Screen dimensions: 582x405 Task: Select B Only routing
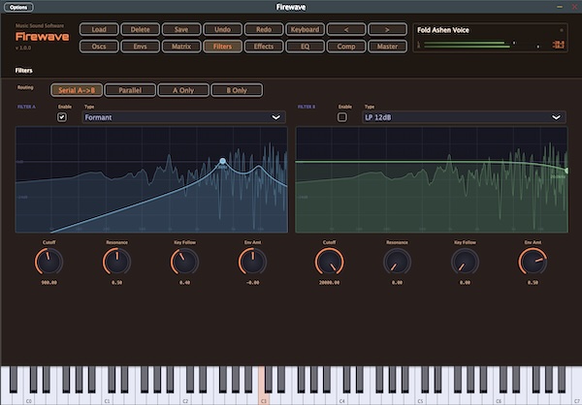[237, 90]
